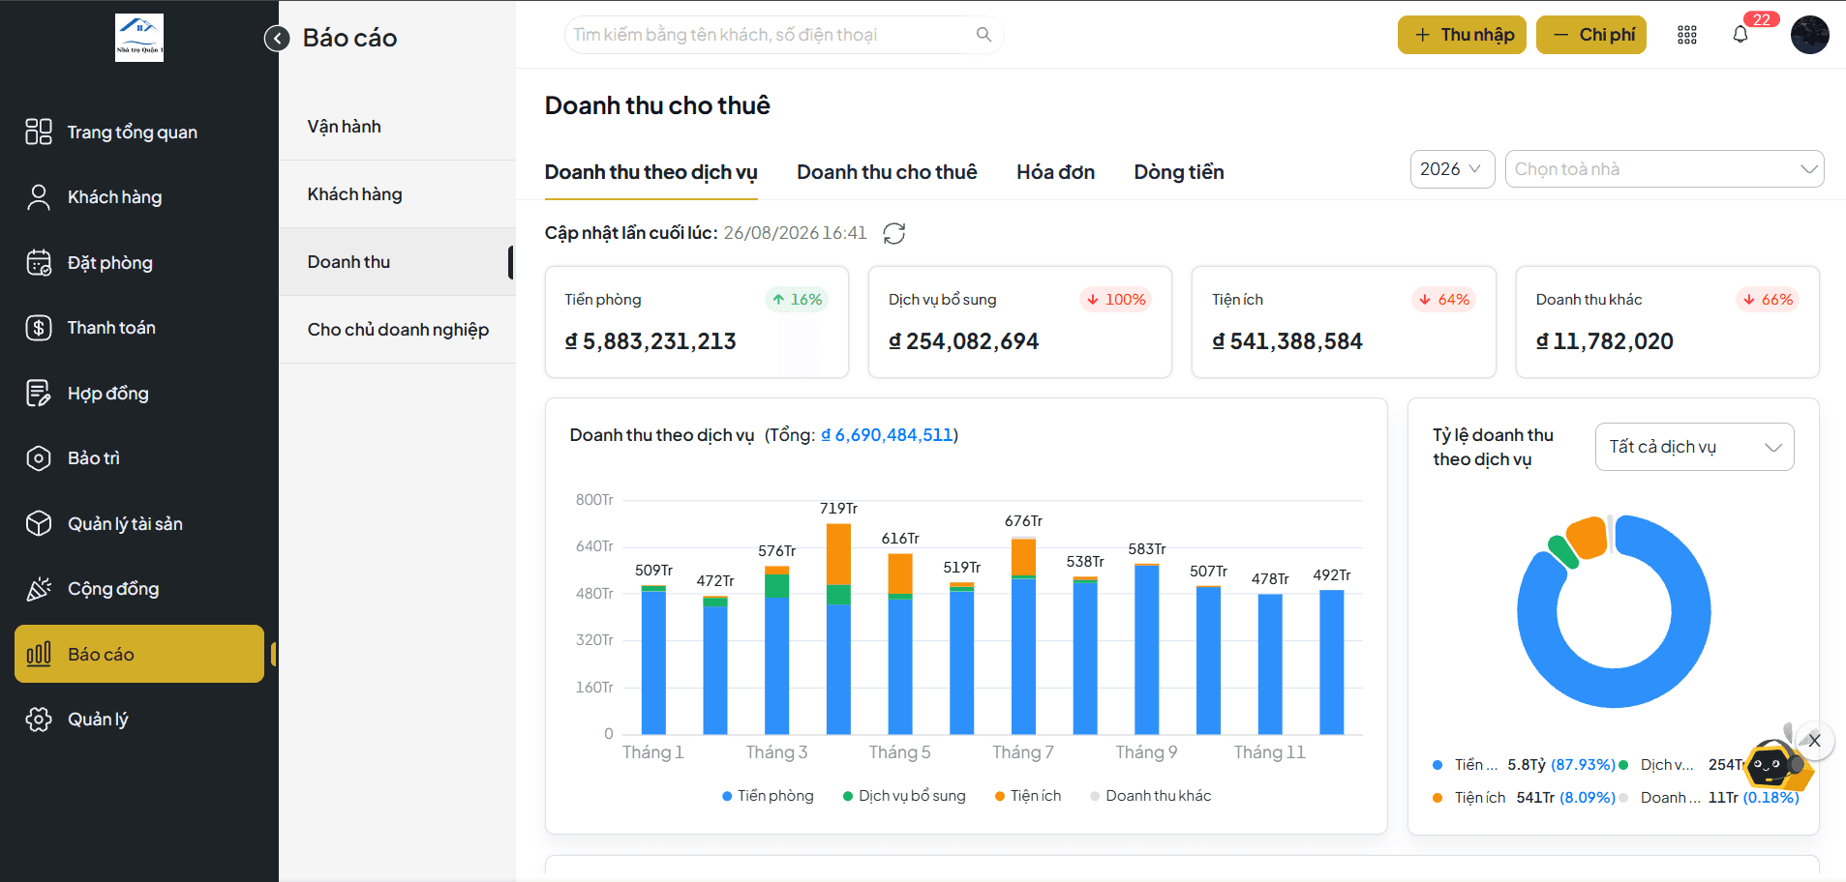The image size is (1846, 882).
Task: Switch to Doanh thu cho thuê tab
Action: pyautogui.click(x=887, y=172)
